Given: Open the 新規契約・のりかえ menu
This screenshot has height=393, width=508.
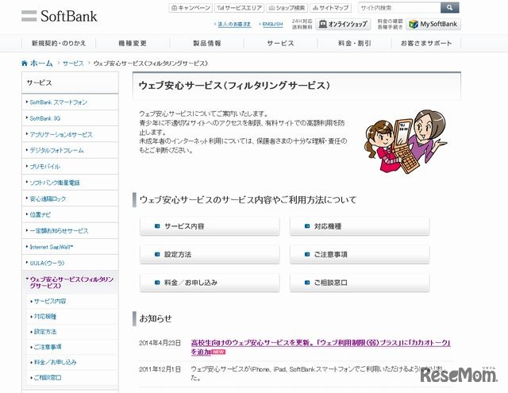Looking at the screenshot, I should (x=59, y=43).
